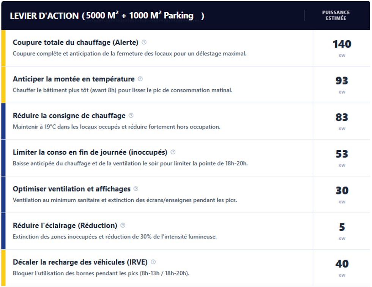Click the yellow bar next to Décaler la recharge des véhicules

[x=3, y=268]
